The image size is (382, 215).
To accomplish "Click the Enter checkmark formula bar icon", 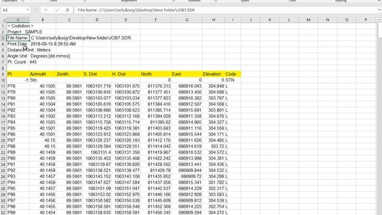I will [x=57, y=10].
